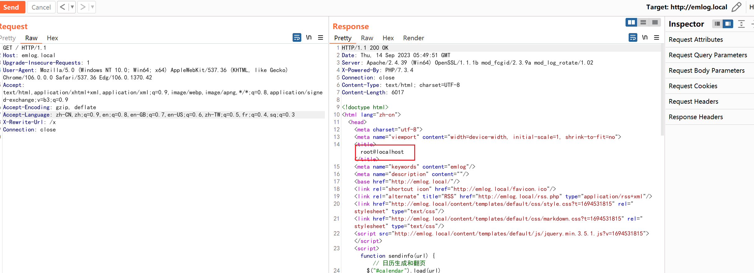Click the pencil icon to edit target
This screenshot has height=273, width=754.
tap(736, 7)
